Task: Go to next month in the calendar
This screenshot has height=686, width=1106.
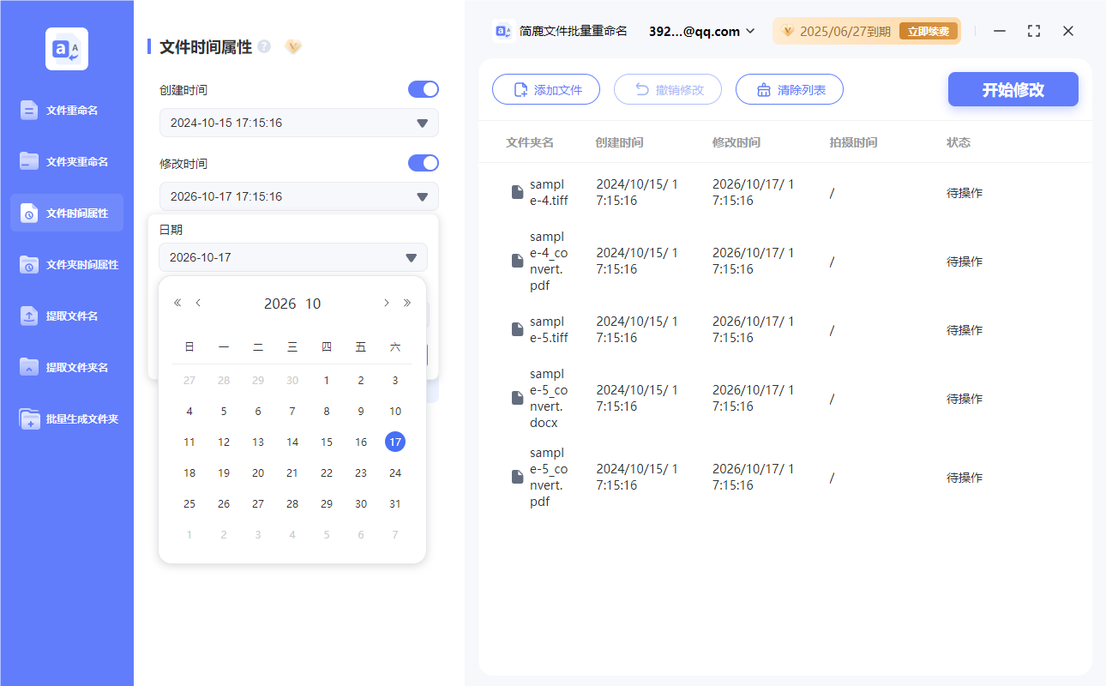Action: 386,303
